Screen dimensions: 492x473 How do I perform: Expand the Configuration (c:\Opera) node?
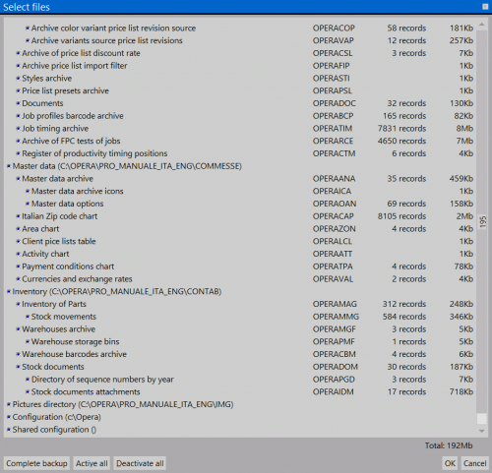pyautogui.click(x=9, y=417)
